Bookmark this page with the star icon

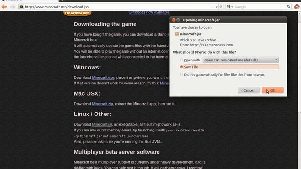pyautogui.click(x=212, y=7)
